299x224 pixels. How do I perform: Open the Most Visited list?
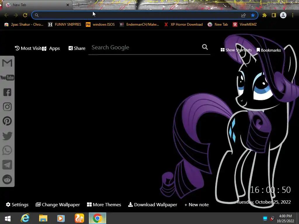pyautogui.click(x=28, y=48)
